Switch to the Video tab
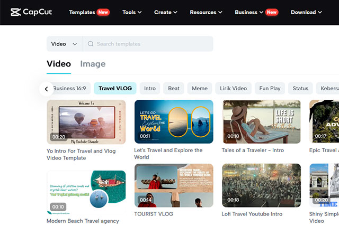Image resolution: width=339 pixels, height=226 pixels. click(x=59, y=64)
